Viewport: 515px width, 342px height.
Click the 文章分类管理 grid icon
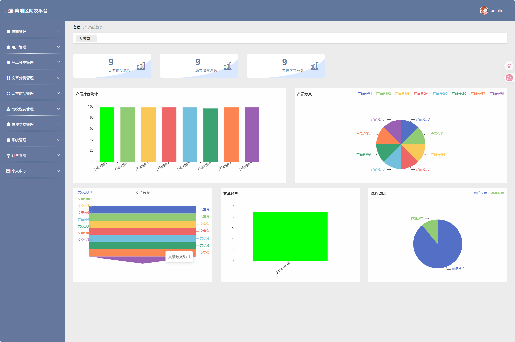[x=8, y=78]
